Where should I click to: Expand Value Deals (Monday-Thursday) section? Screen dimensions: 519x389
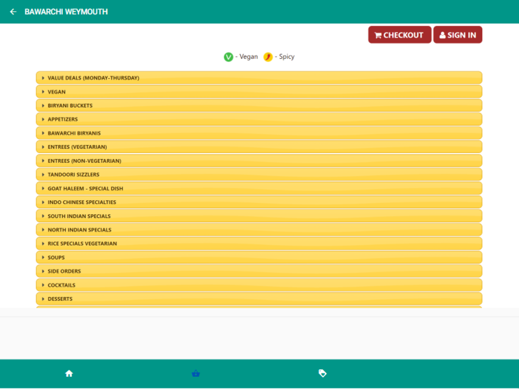click(259, 78)
